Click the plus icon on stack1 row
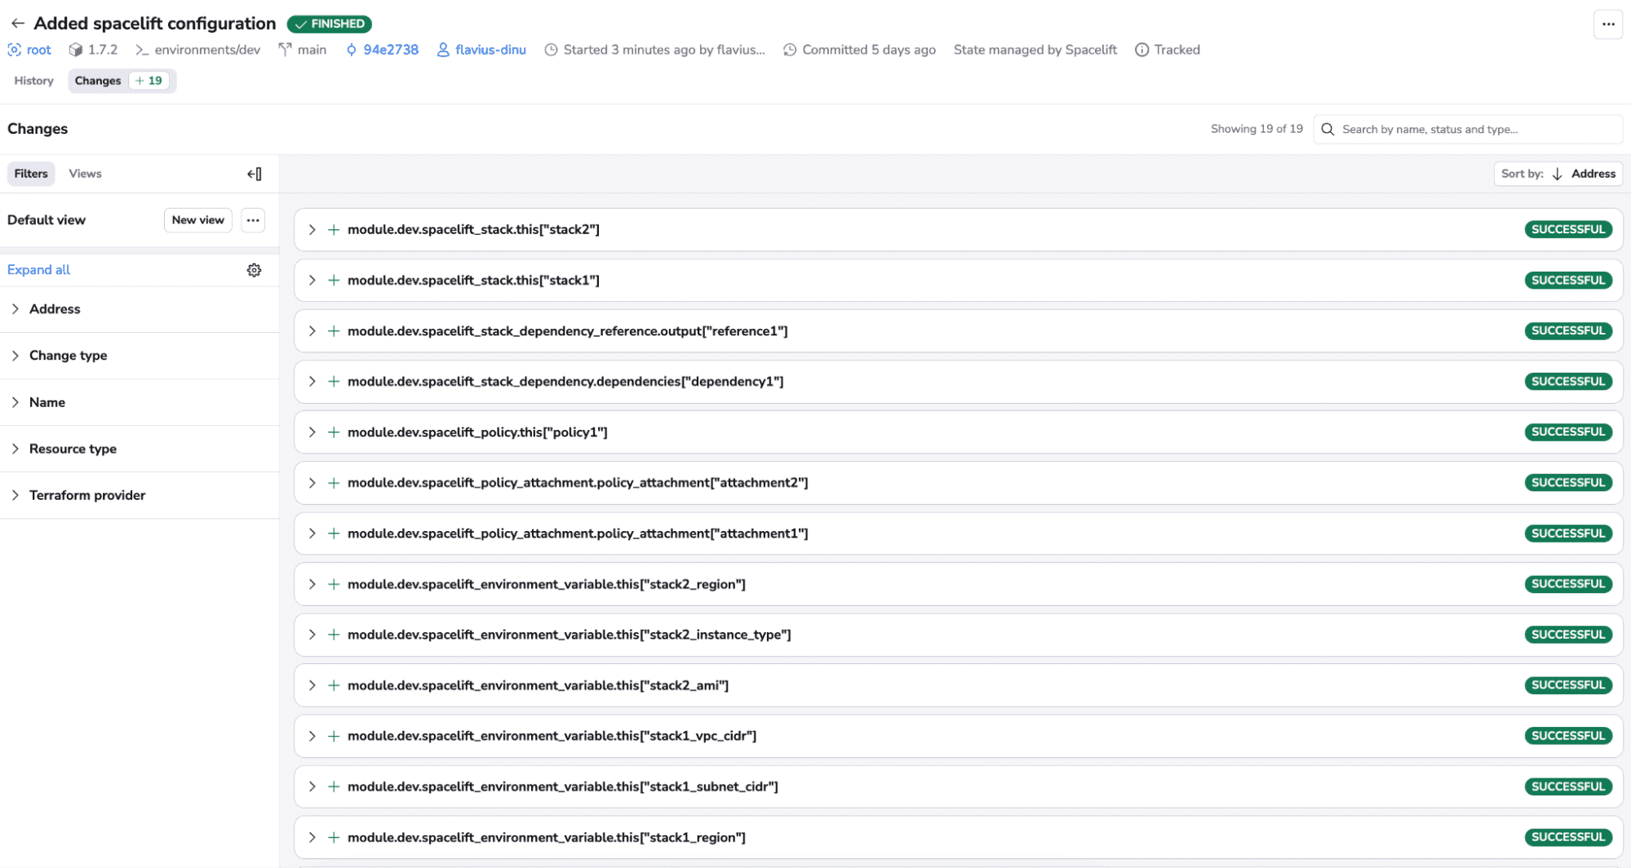The height and width of the screenshot is (868, 1631). [x=334, y=281]
